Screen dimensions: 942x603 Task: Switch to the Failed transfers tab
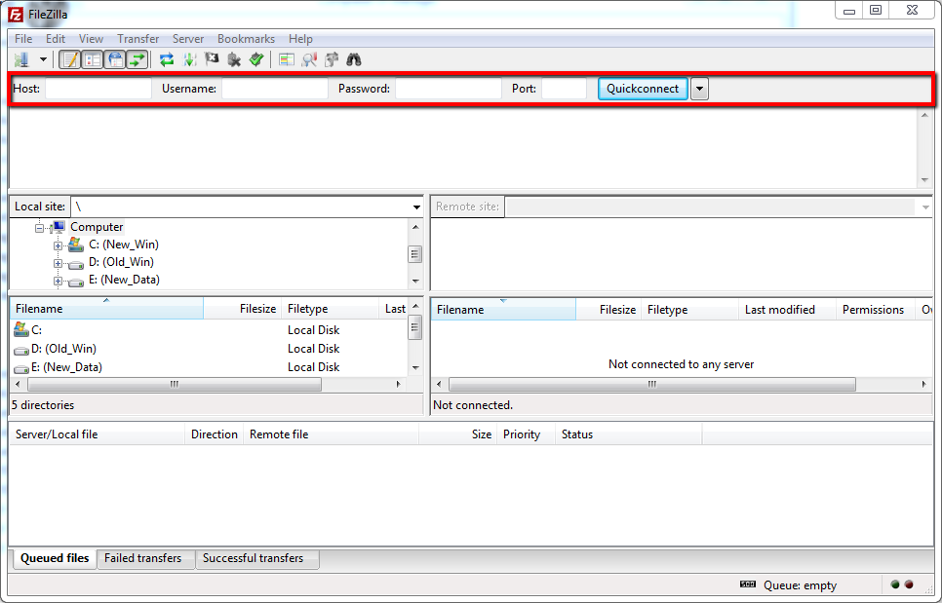click(x=143, y=558)
